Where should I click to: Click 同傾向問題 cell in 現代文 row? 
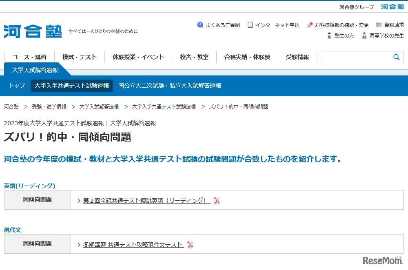38,244
